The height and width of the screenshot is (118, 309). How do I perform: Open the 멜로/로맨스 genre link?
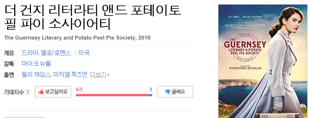click(56, 53)
